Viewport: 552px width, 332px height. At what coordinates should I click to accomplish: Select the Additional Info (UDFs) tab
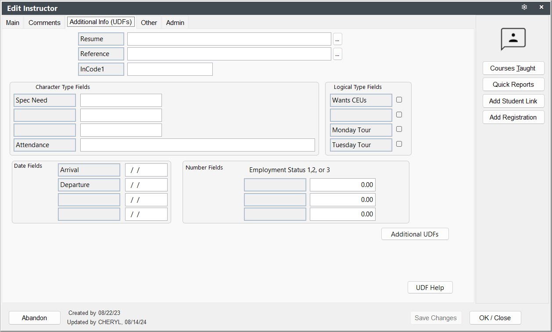pyautogui.click(x=100, y=22)
